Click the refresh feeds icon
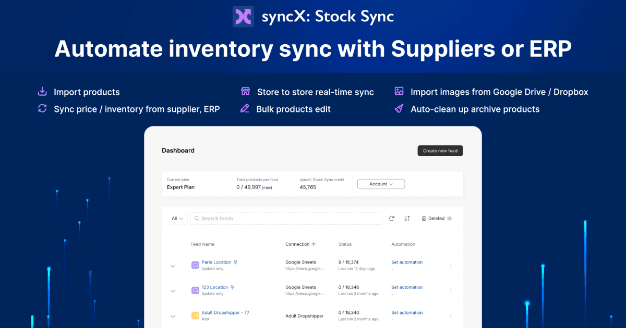The width and height of the screenshot is (626, 328). (x=392, y=219)
